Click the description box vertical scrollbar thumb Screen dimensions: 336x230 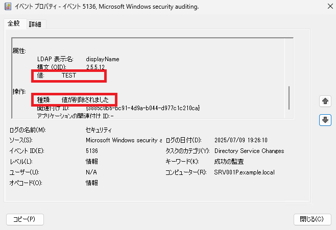click(289, 98)
